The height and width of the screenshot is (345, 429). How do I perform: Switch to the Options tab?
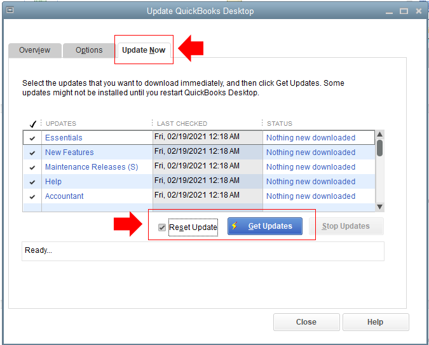tap(89, 50)
